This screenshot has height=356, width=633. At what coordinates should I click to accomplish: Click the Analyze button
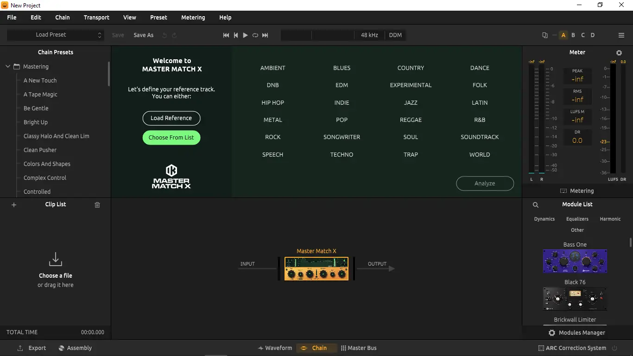tap(485, 184)
